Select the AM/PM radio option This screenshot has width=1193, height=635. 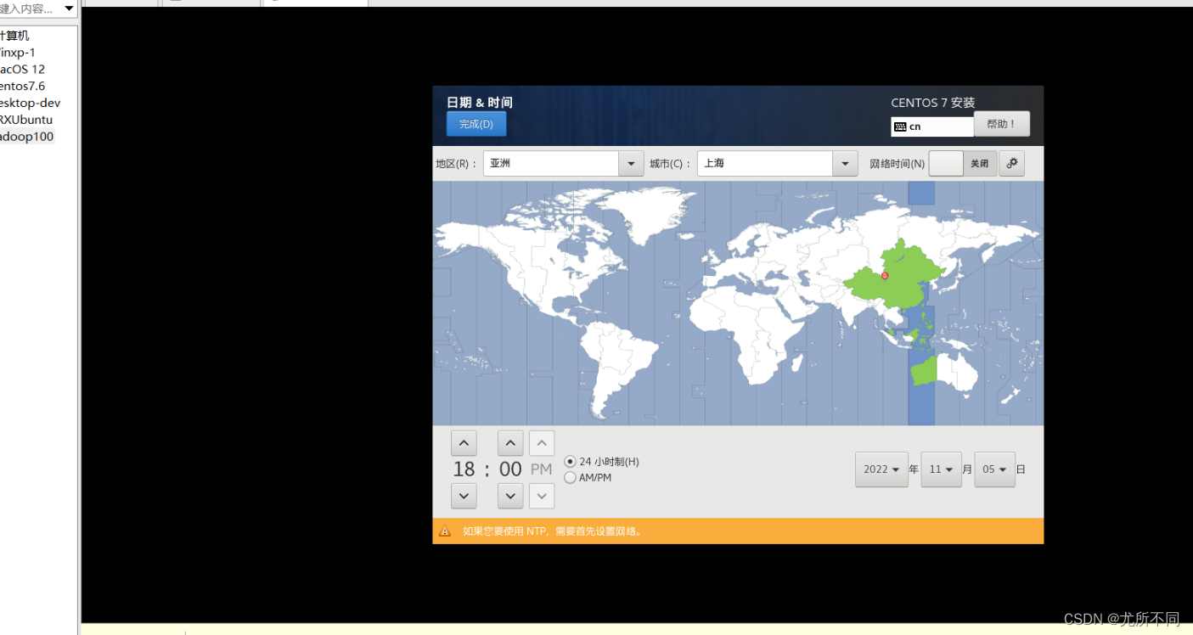[x=588, y=478]
